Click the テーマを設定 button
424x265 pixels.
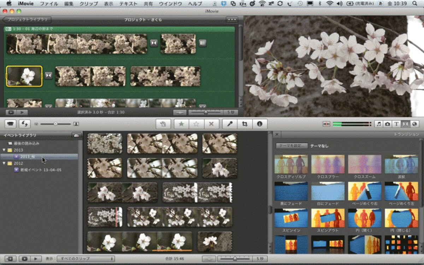291,146
